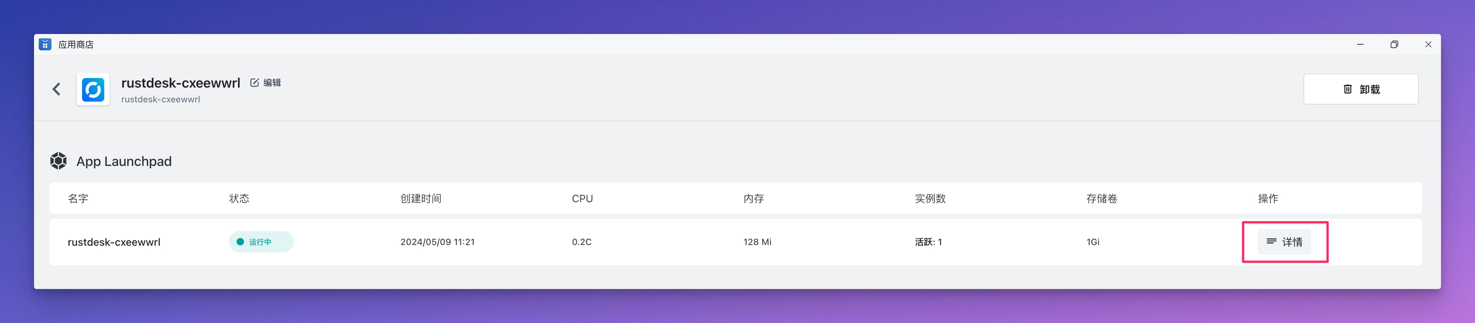This screenshot has width=1475, height=323.
Task: Click the green running status dot
Action: coord(241,242)
